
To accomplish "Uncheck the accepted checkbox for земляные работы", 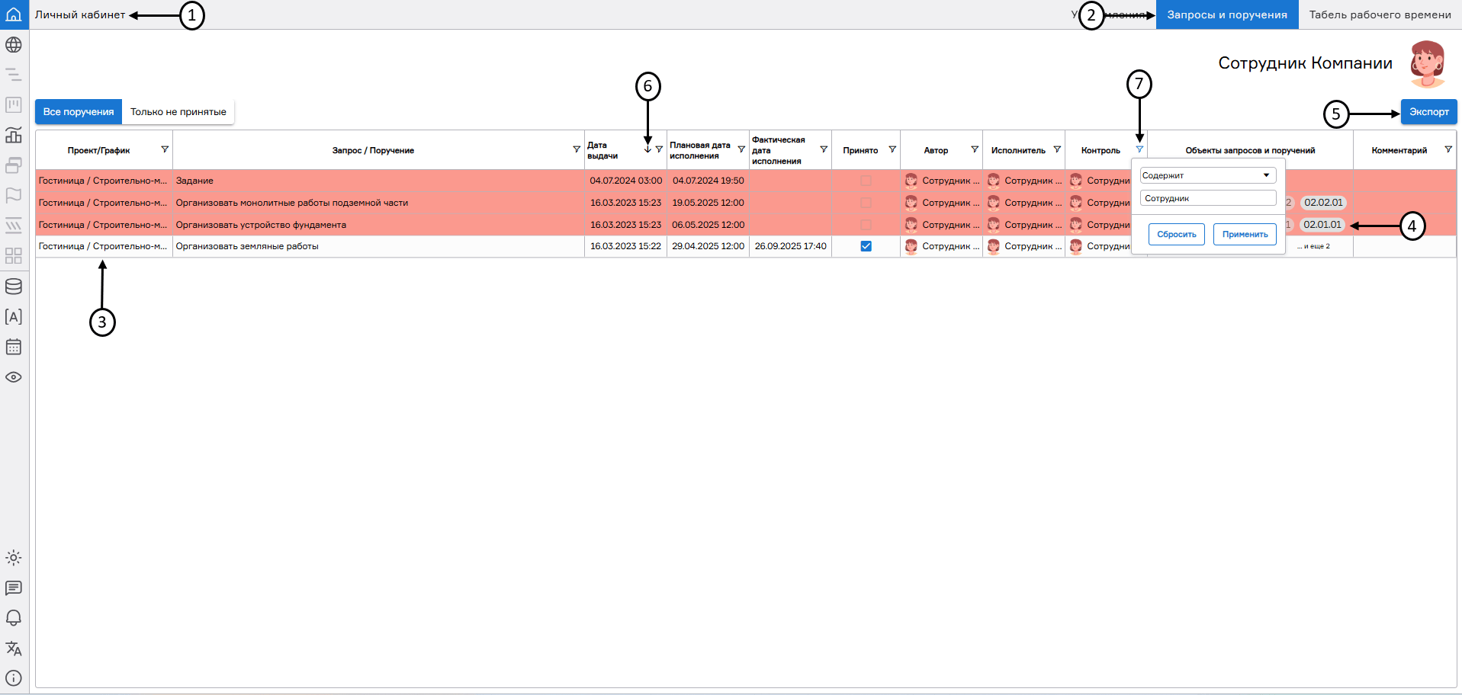I will click(866, 246).
